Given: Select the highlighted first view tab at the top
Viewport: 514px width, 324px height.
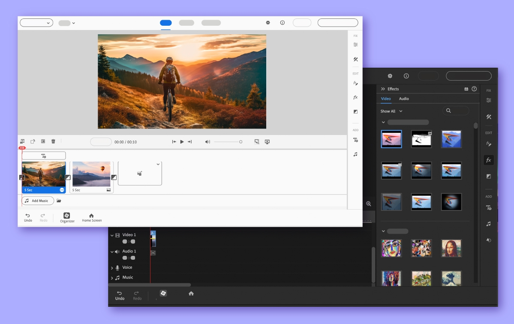Looking at the screenshot, I should coord(166,23).
